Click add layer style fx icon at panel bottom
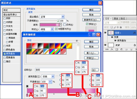Viewport: 137px width, 99px height. point(112,49)
